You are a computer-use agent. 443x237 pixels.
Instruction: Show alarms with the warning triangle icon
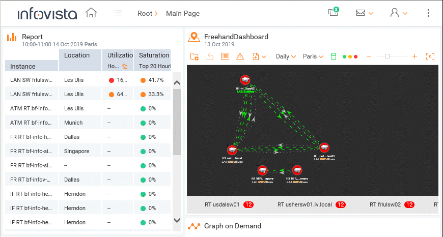tap(240, 56)
